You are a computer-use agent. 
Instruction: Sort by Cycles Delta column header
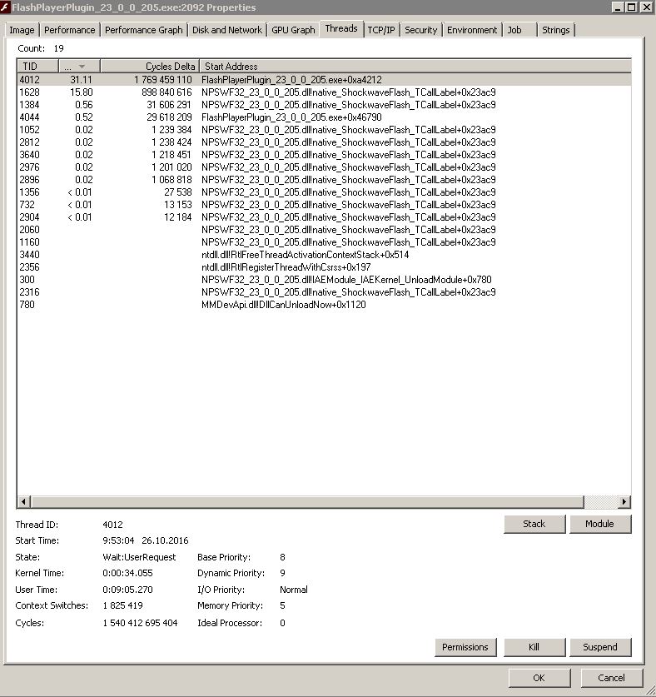(x=150, y=67)
